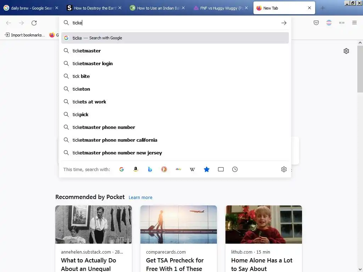Search with Wikipedia one-off engine icon
Image resolution: width=363 pixels, height=272 pixels.
point(192,169)
